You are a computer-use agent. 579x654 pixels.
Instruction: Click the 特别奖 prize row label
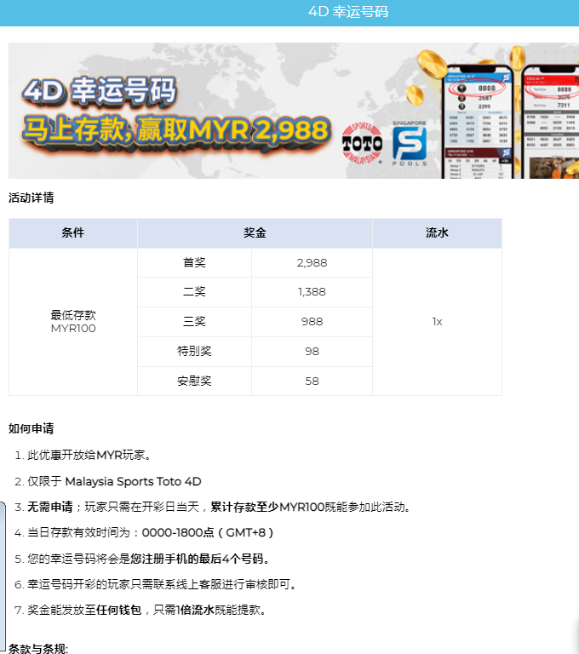click(x=194, y=351)
